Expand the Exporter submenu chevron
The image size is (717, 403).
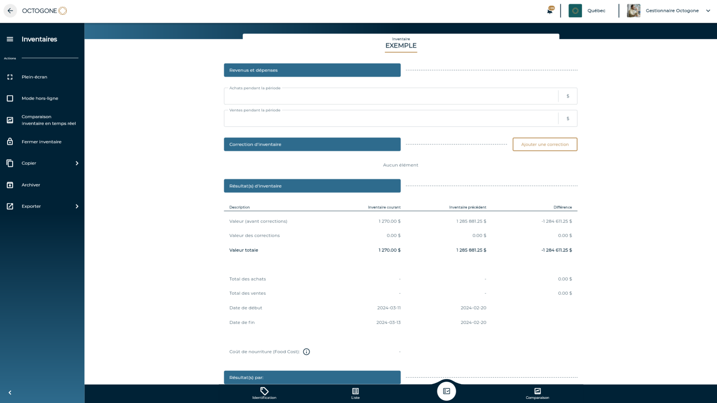click(77, 206)
